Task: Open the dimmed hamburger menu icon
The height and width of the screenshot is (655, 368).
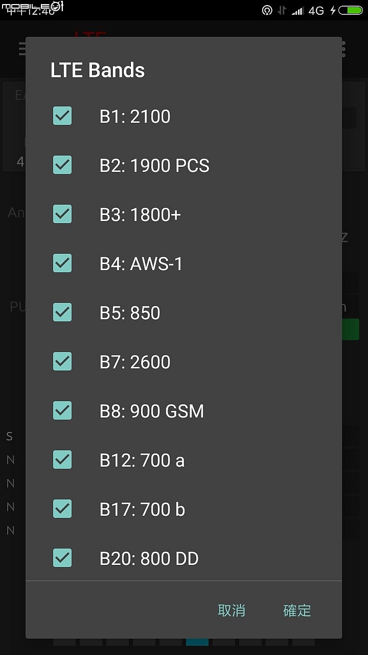Action: tap(22, 49)
